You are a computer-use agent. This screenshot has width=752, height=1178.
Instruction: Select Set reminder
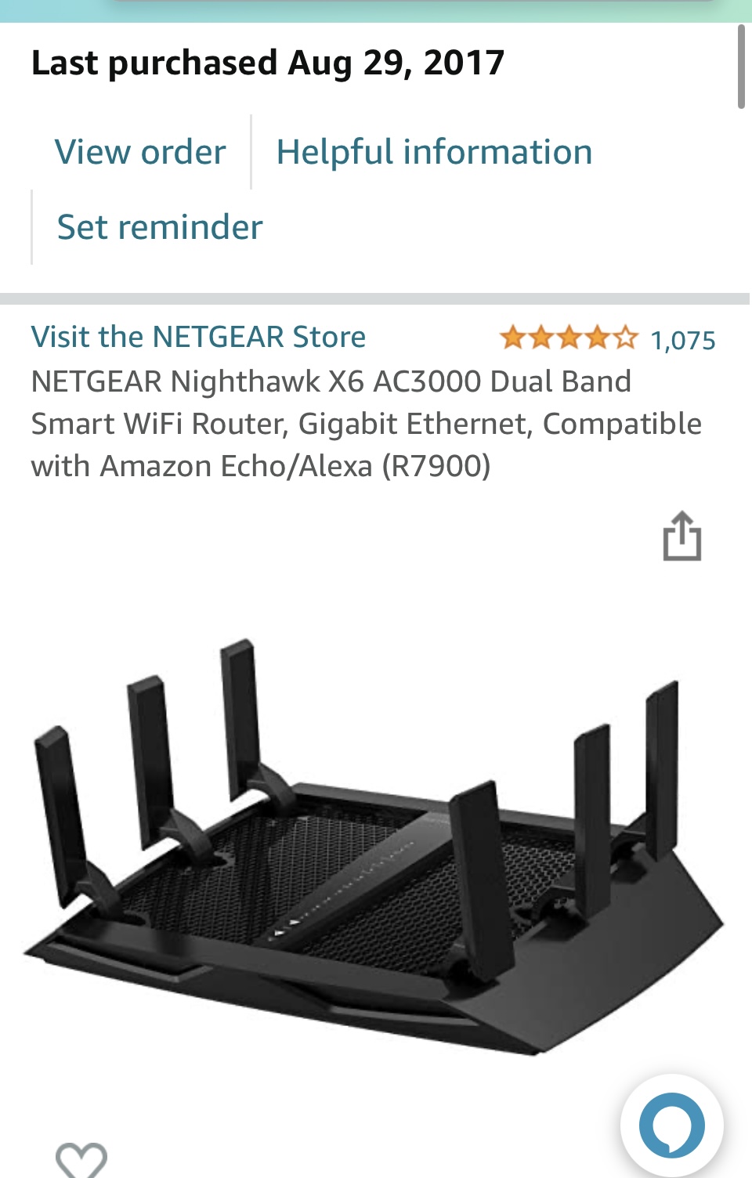(x=160, y=227)
